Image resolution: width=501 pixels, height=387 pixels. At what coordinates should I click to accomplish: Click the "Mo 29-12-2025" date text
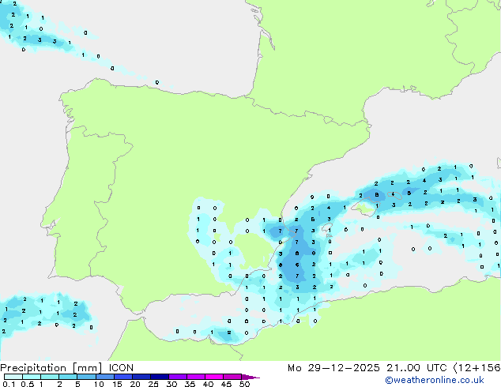click(x=333, y=368)
